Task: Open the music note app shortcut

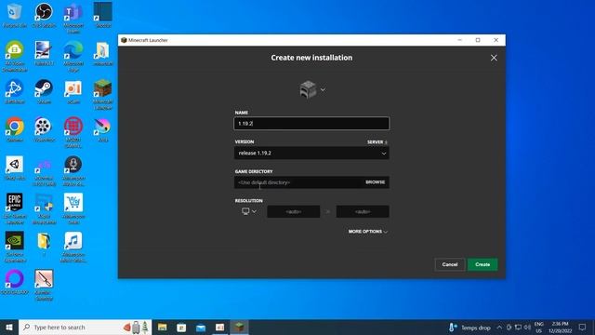Action: pyautogui.click(x=73, y=246)
